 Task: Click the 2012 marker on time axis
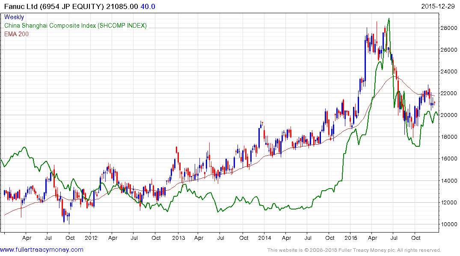pos(91,238)
